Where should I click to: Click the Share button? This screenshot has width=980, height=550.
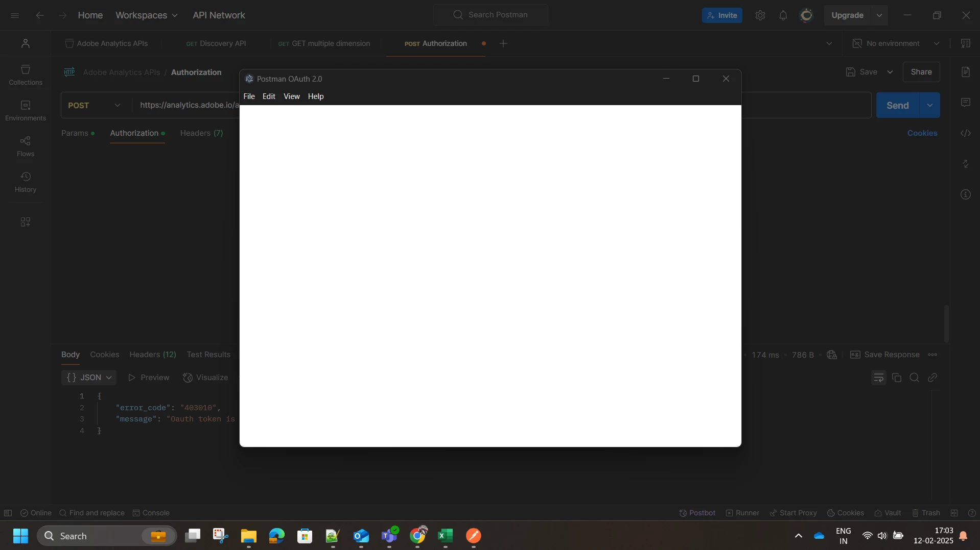[x=921, y=72]
